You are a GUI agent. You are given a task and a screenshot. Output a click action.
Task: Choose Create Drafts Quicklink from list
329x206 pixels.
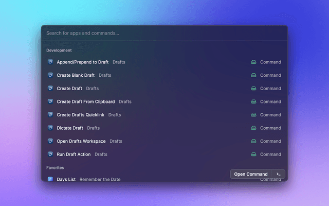(x=81, y=115)
